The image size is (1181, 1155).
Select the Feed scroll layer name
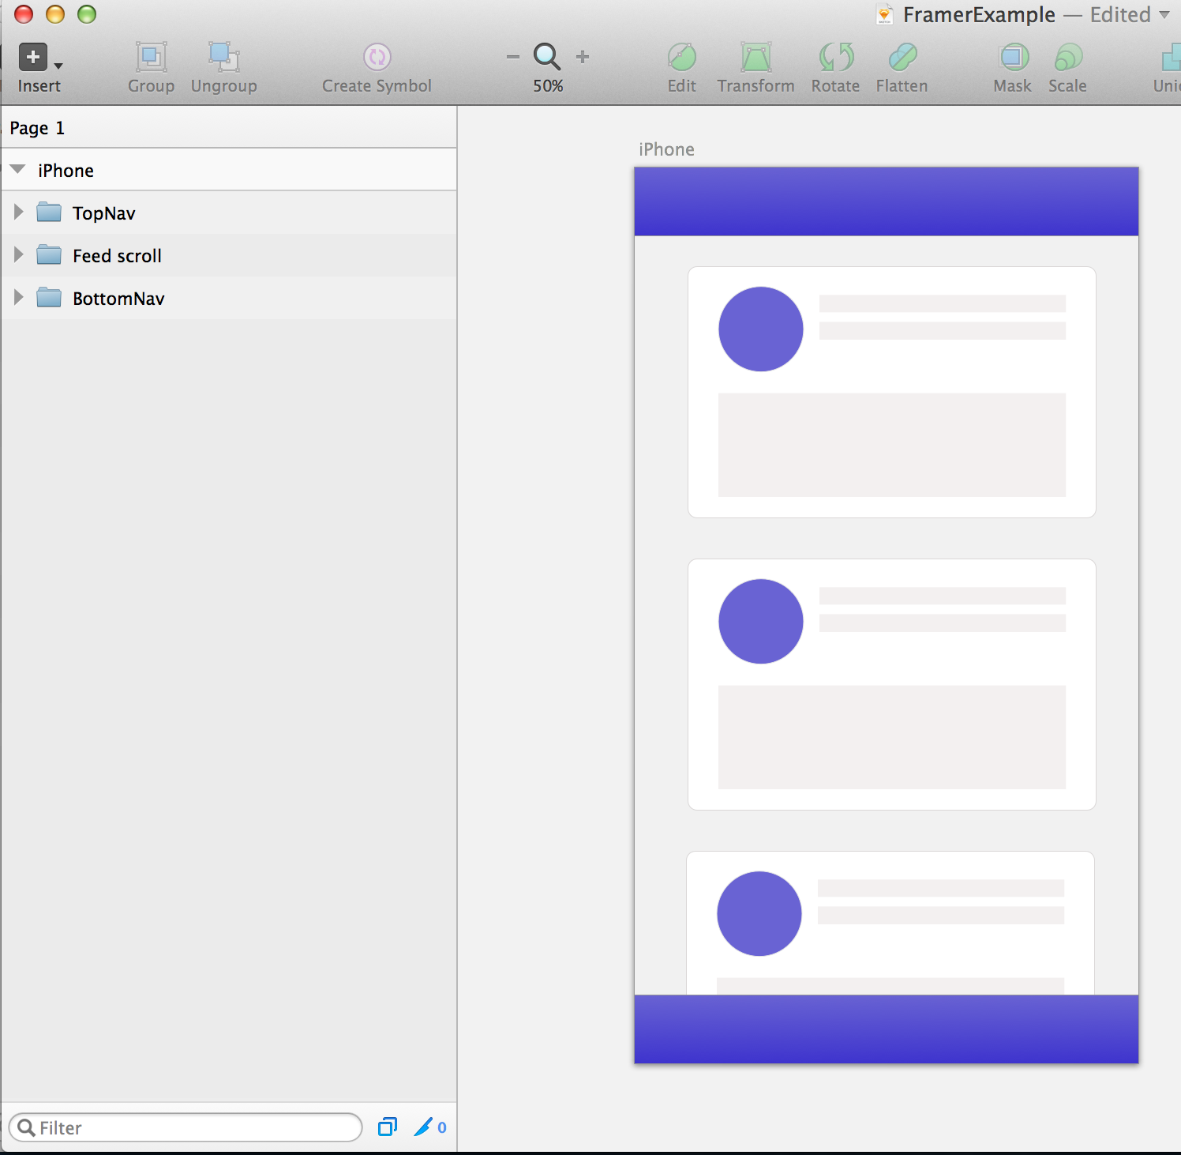pyautogui.click(x=117, y=256)
